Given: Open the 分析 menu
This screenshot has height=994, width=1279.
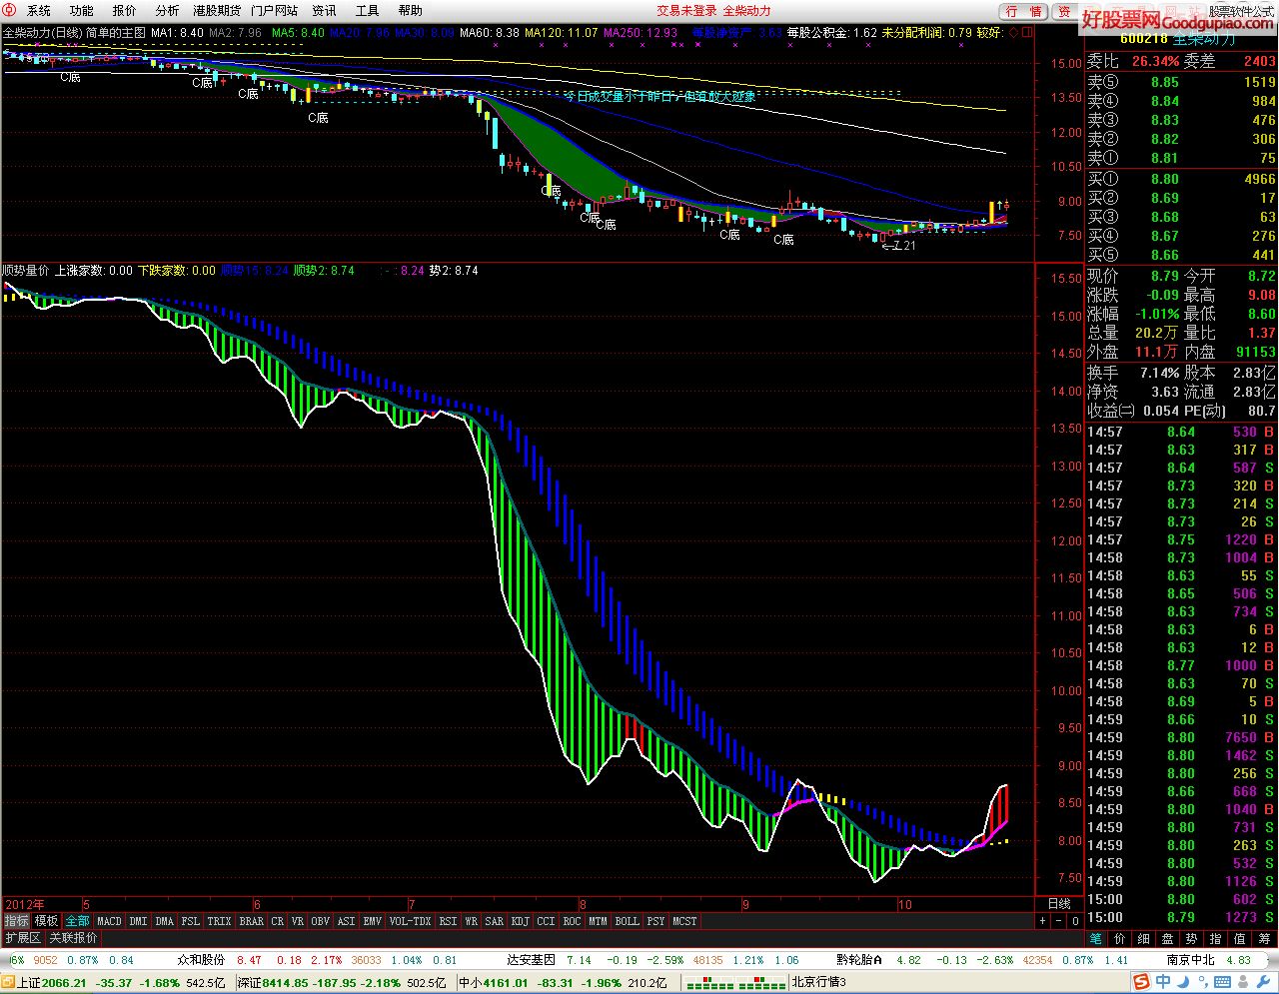Looking at the screenshot, I should (x=168, y=10).
